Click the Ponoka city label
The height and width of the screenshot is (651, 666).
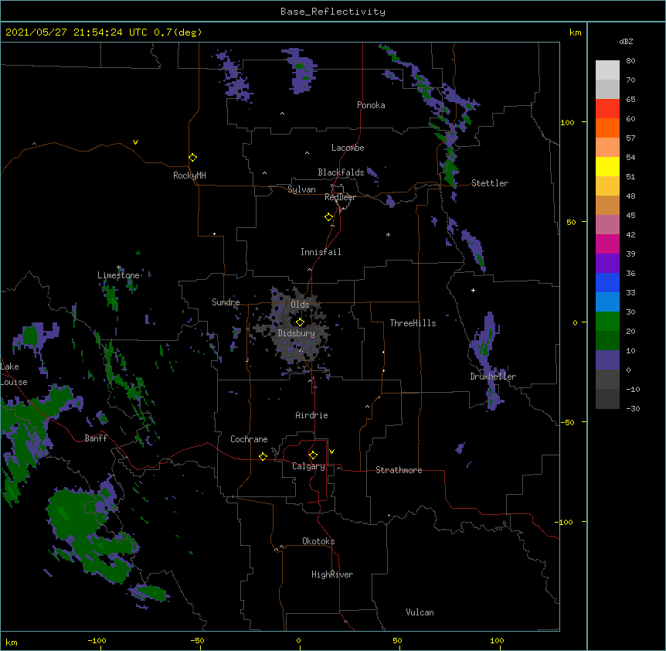371,105
